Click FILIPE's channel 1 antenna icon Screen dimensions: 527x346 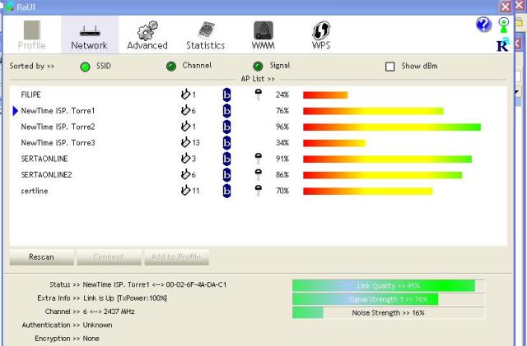185,95
